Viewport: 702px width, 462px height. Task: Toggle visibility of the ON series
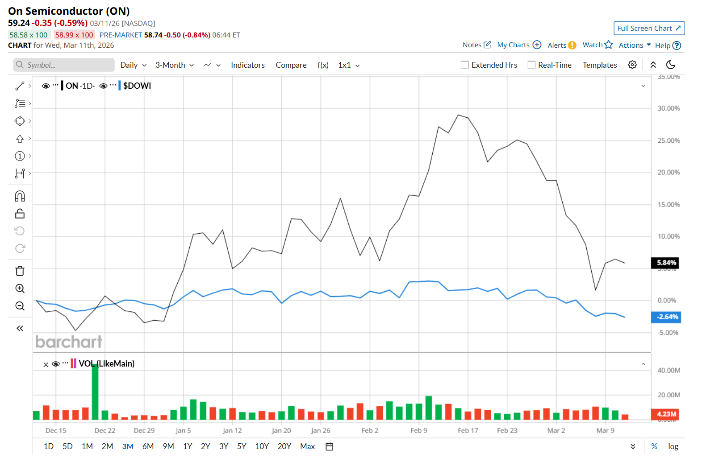(x=46, y=86)
